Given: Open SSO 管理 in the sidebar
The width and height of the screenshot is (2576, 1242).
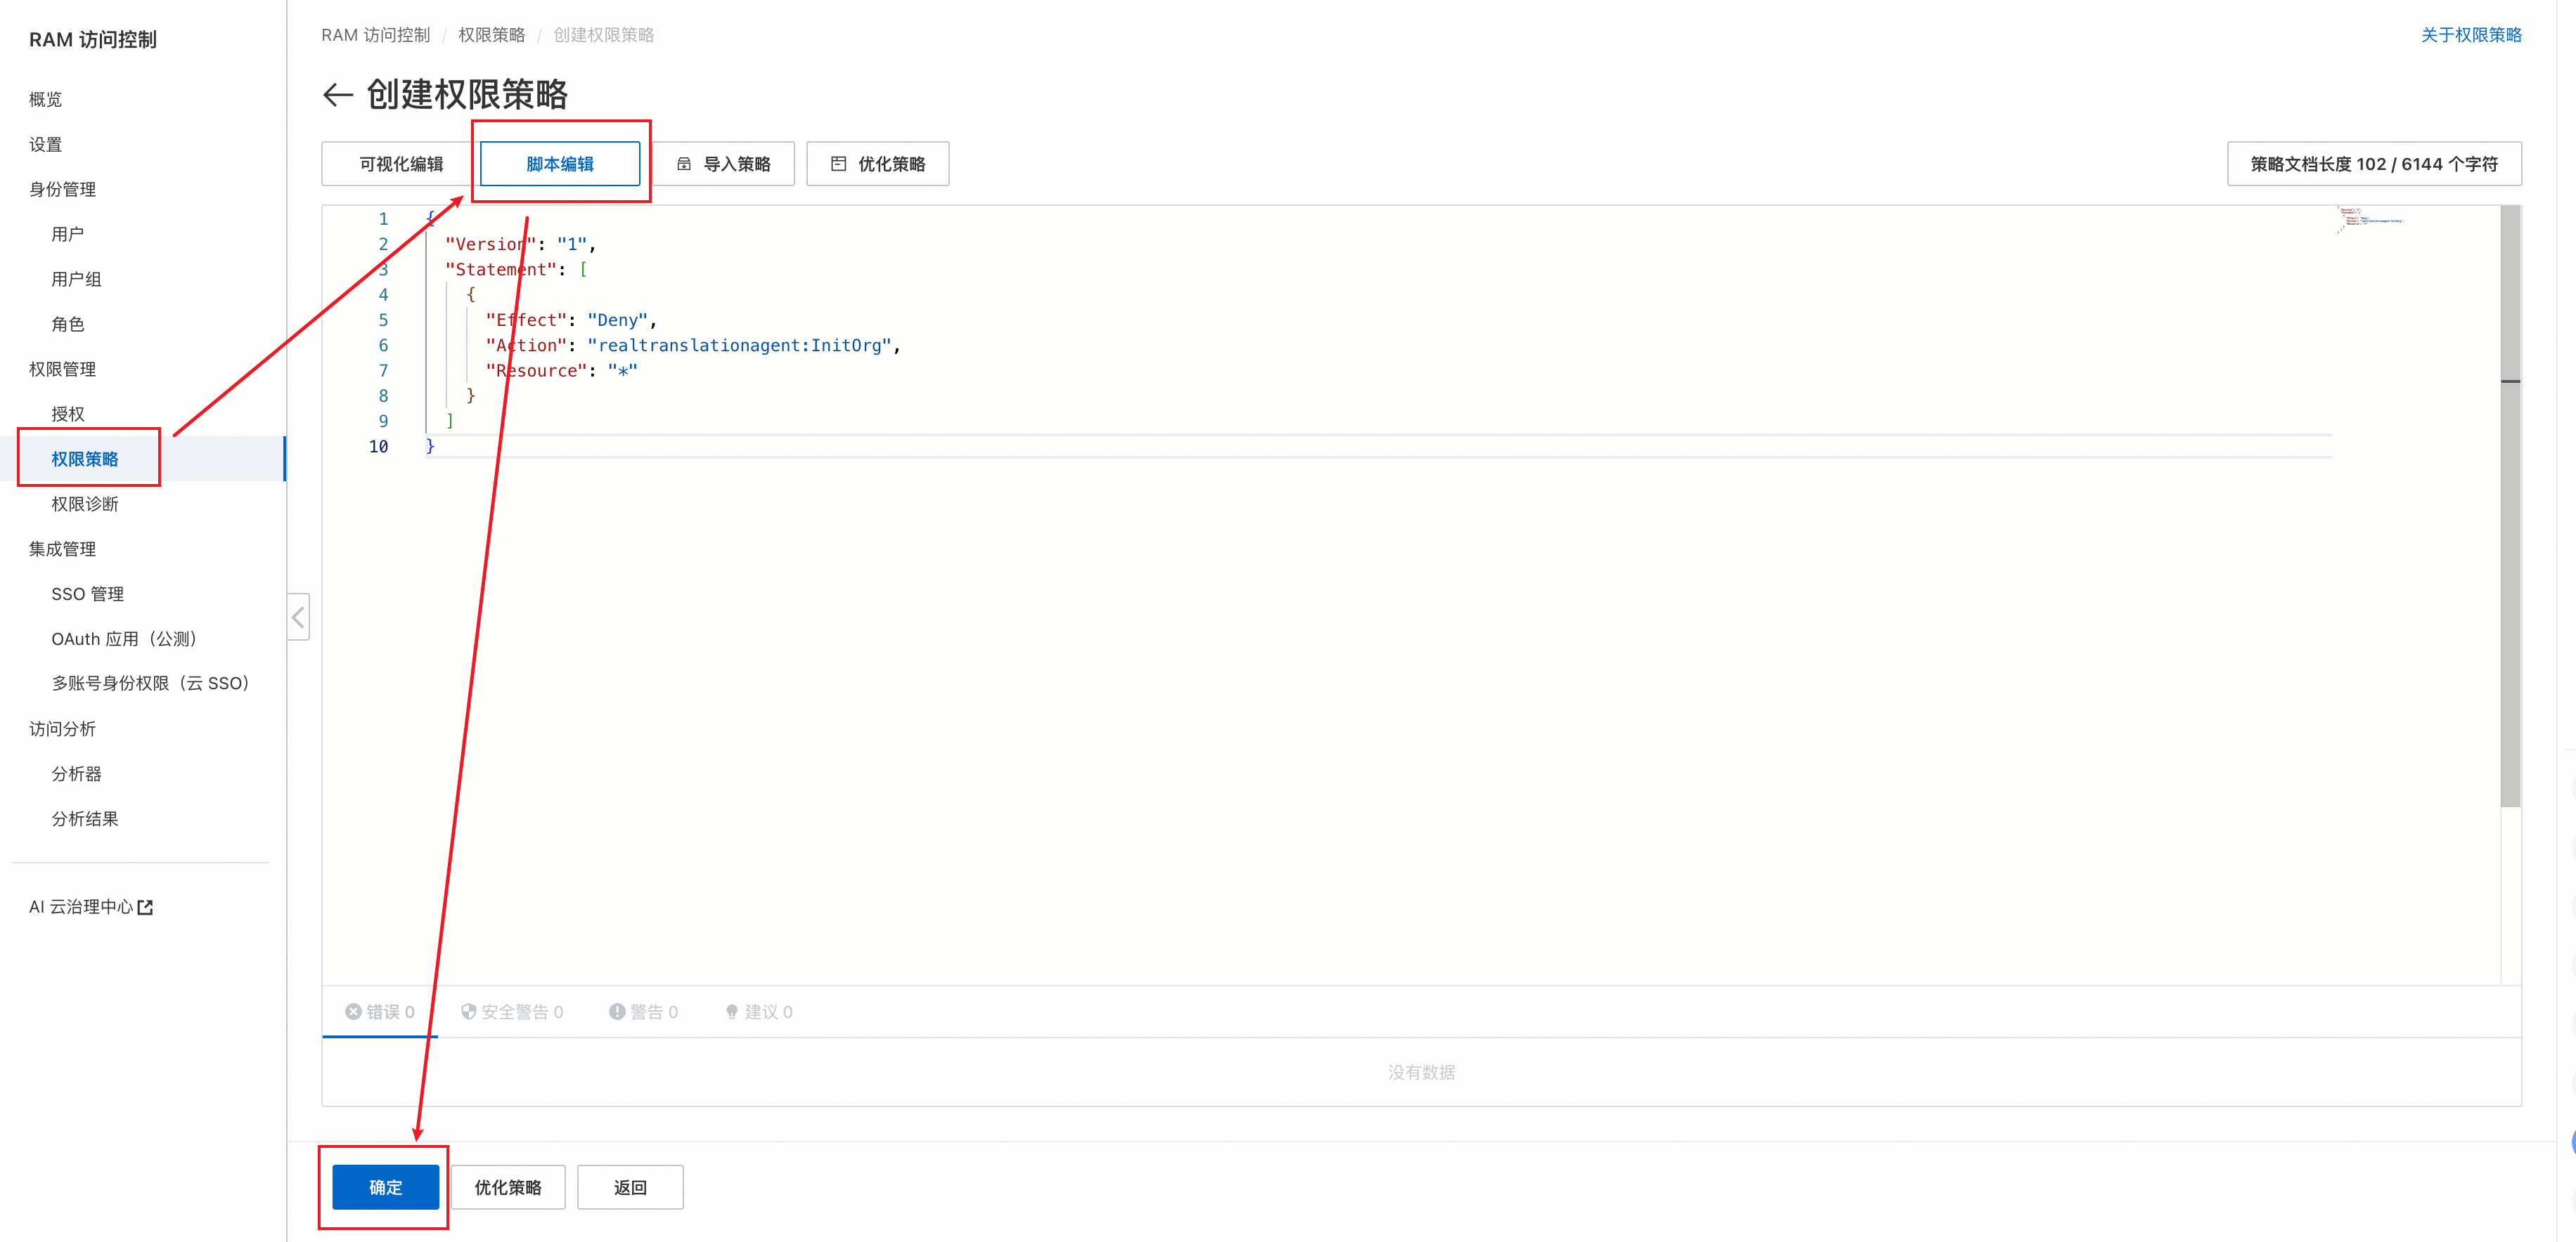Looking at the screenshot, I should tap(88, 594).
